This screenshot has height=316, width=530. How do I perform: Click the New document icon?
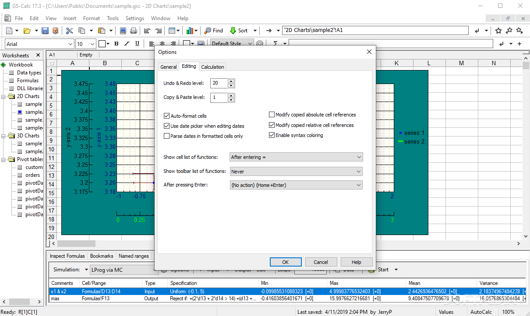pyautogui.click(x=9, y=31)
